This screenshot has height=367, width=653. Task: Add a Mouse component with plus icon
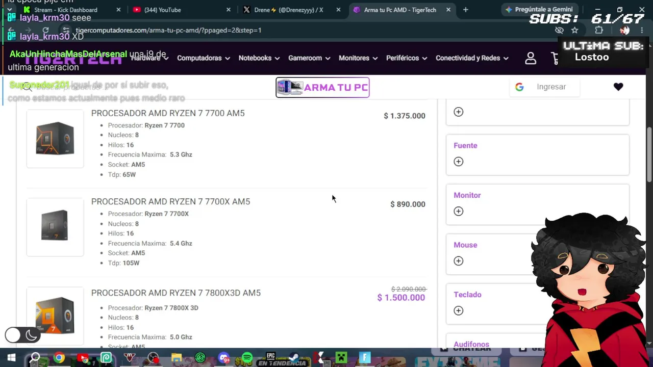point(459,261)
